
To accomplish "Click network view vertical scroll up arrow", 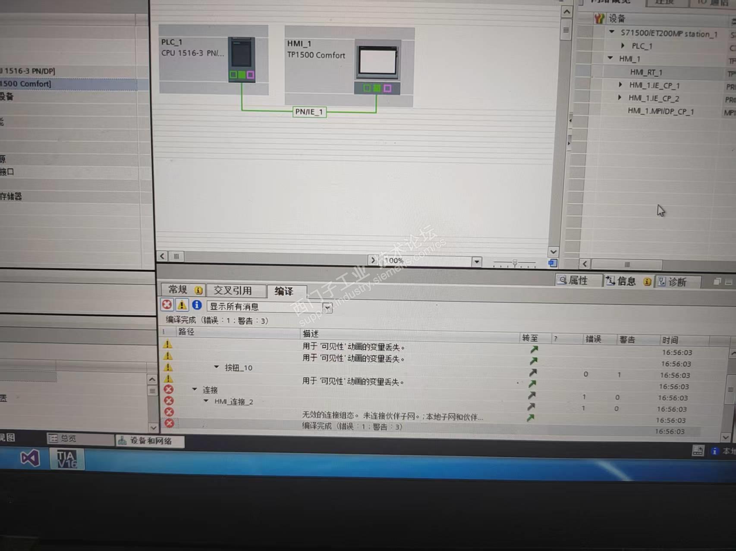I will point(566,12).
